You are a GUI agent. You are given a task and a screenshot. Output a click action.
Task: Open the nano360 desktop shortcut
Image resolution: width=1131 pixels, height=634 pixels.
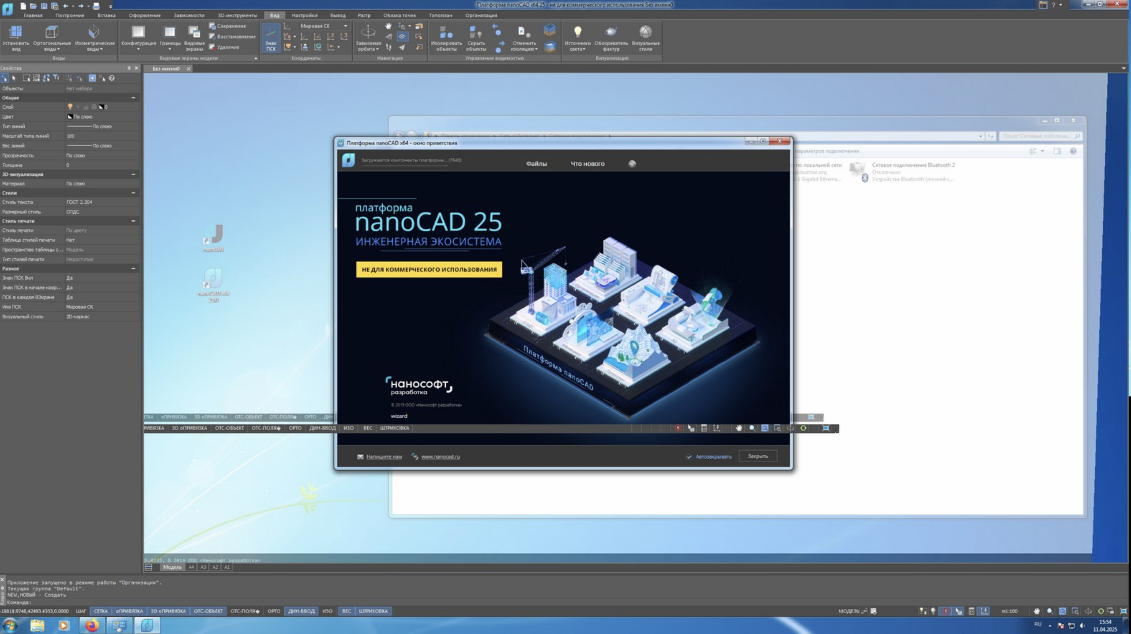pos(213,238)
